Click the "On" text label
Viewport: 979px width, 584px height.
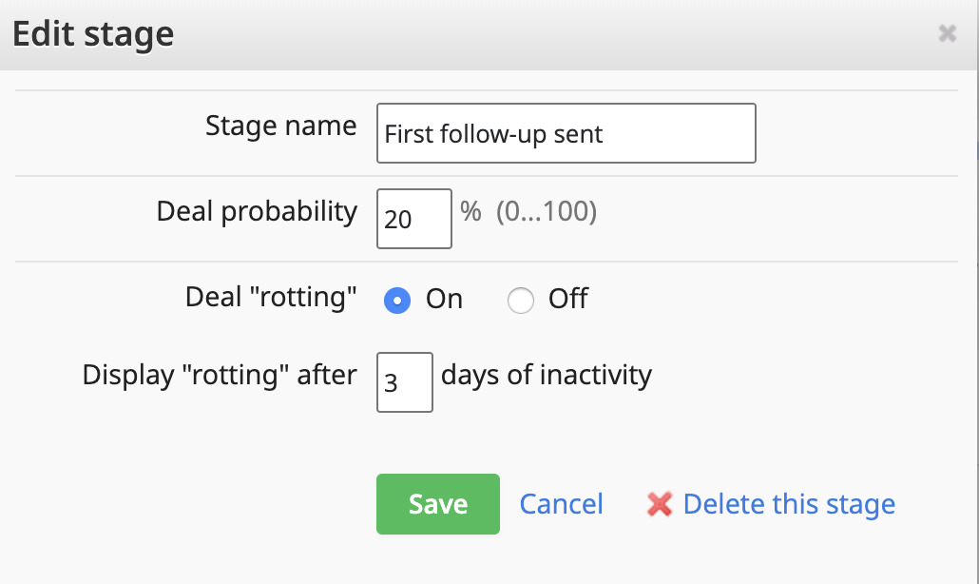444,300
